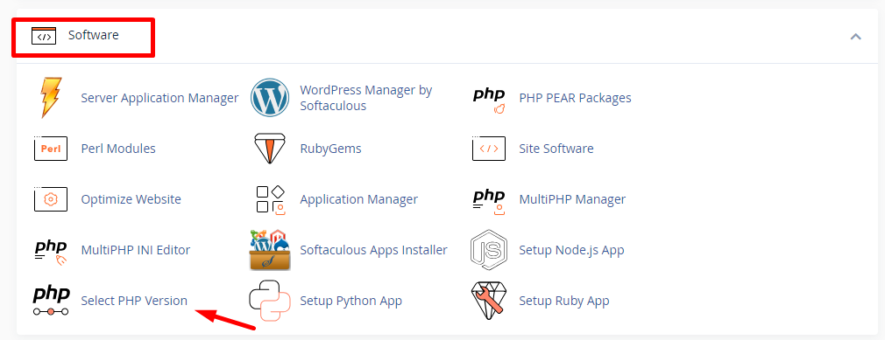Click the WordPress logo icon
Viewport: 885px width, 340px height.
[x=269, y=98]
